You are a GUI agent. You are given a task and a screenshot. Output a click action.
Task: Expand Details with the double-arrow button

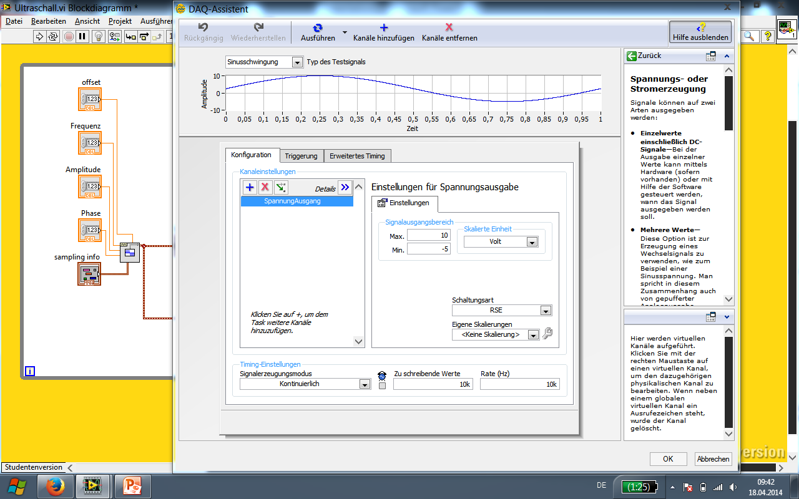(345, 187)
